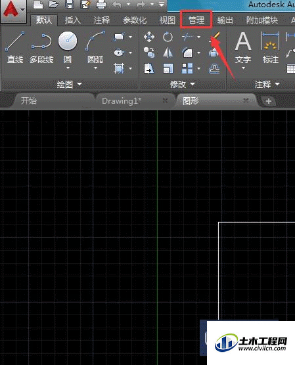295x365 pixels.
Task: Select the Ellipse draw tool
Action: 119,53
